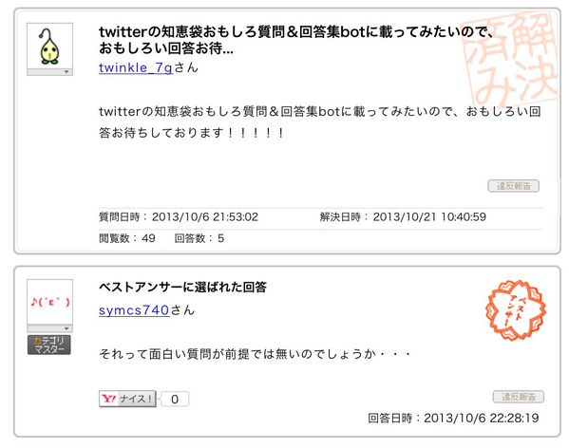Click the 解決日時 timestamp text
This screenshot has width=569, height=448.
click(403, 216)
